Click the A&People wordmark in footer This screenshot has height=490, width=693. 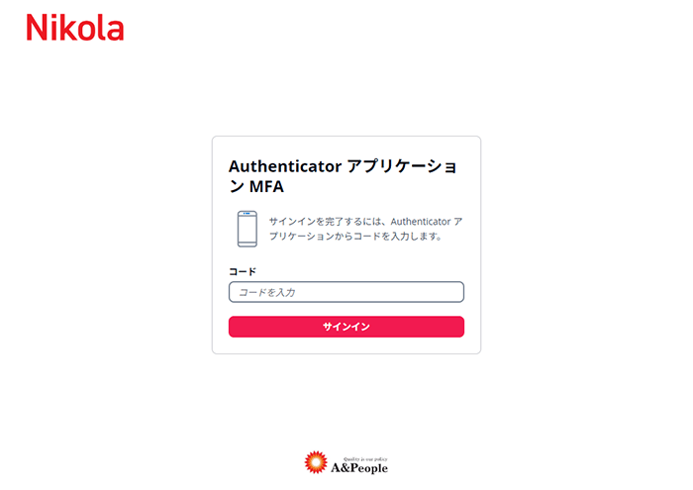pyautogui.click(x=359, y=468)
